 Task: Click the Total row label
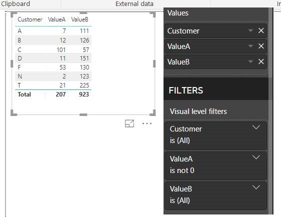click(24, 94)
